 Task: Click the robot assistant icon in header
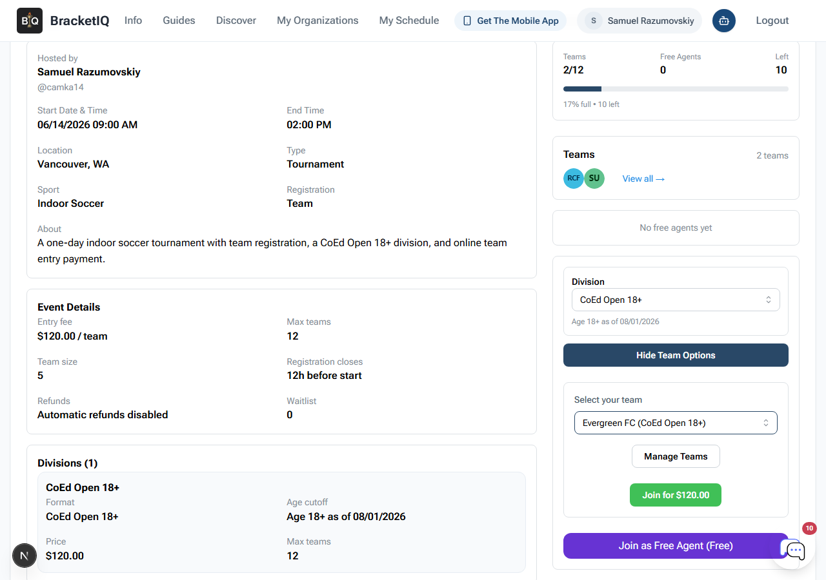tap(724, 21)
